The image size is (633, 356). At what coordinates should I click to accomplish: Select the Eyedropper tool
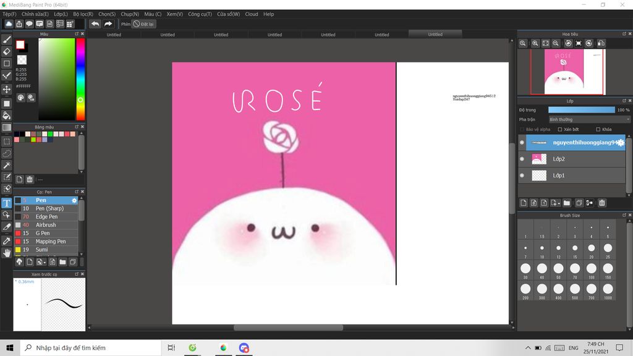(x=6, y=241)
